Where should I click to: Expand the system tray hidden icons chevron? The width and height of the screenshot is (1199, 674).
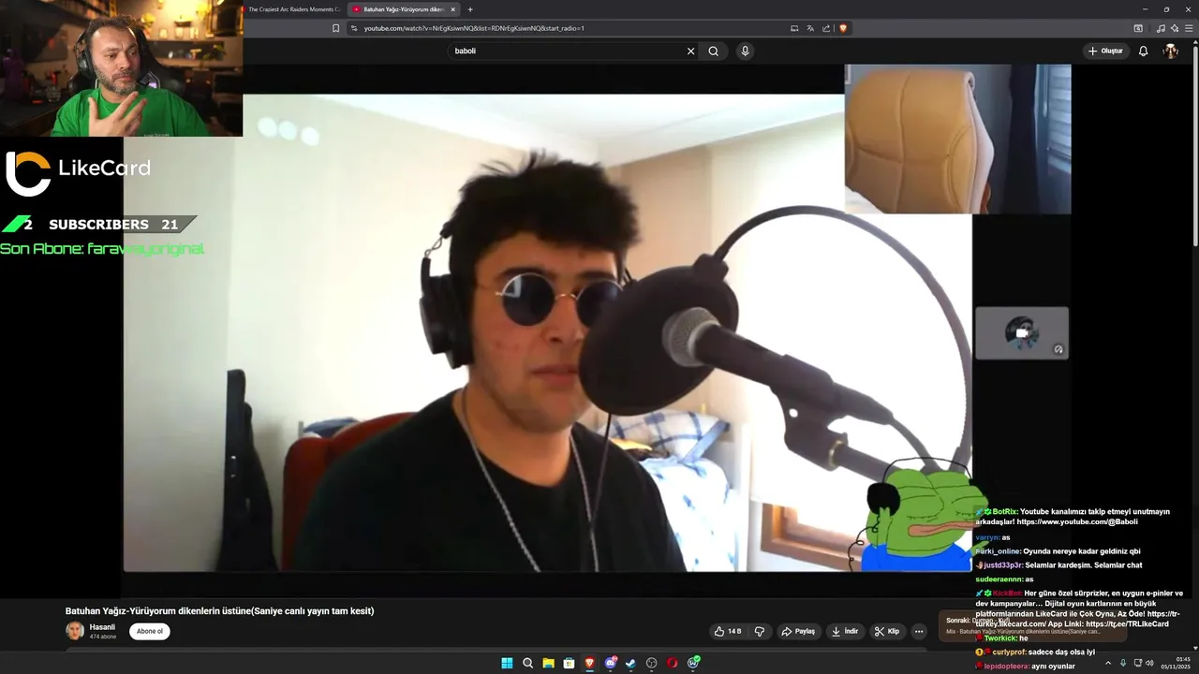click(x=1108, y=663)
